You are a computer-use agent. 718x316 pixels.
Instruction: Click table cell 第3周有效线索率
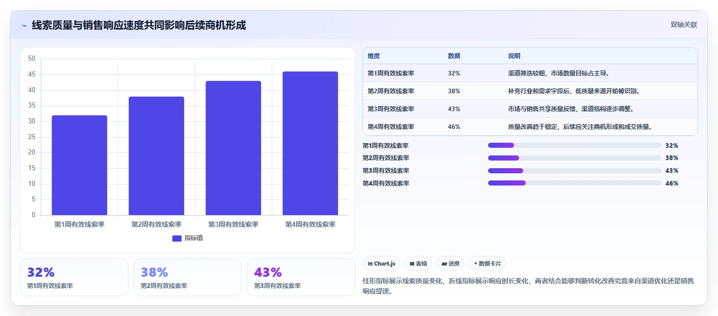point(391,109)
